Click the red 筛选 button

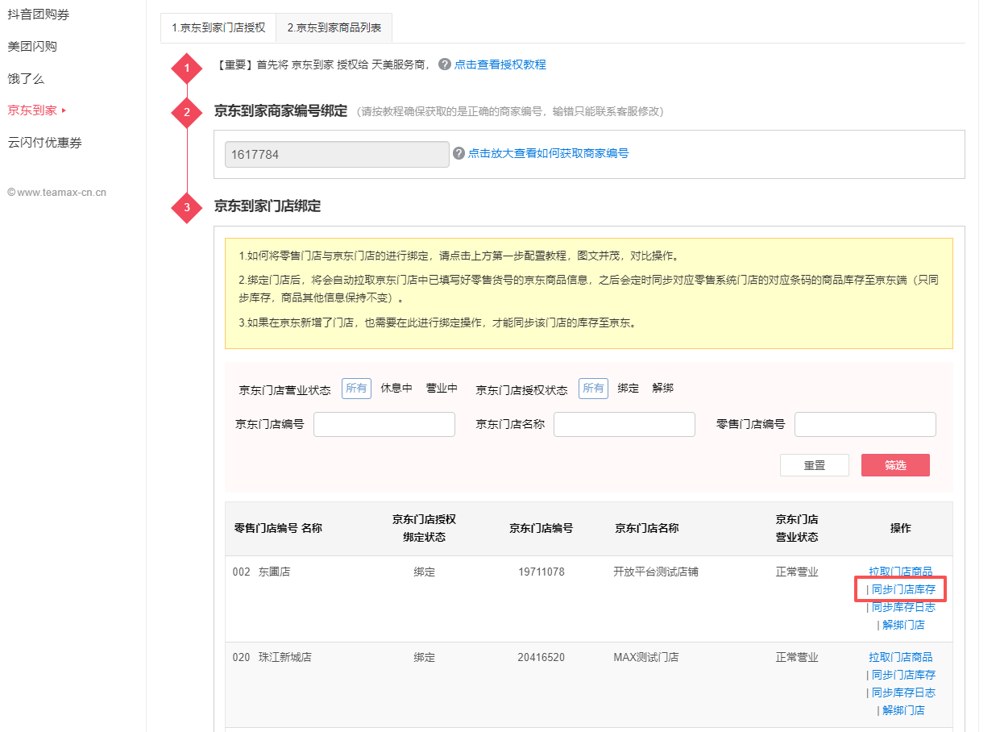coord(895,465)
